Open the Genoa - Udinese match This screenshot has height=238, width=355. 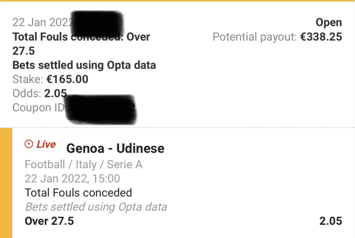point(115,148)
